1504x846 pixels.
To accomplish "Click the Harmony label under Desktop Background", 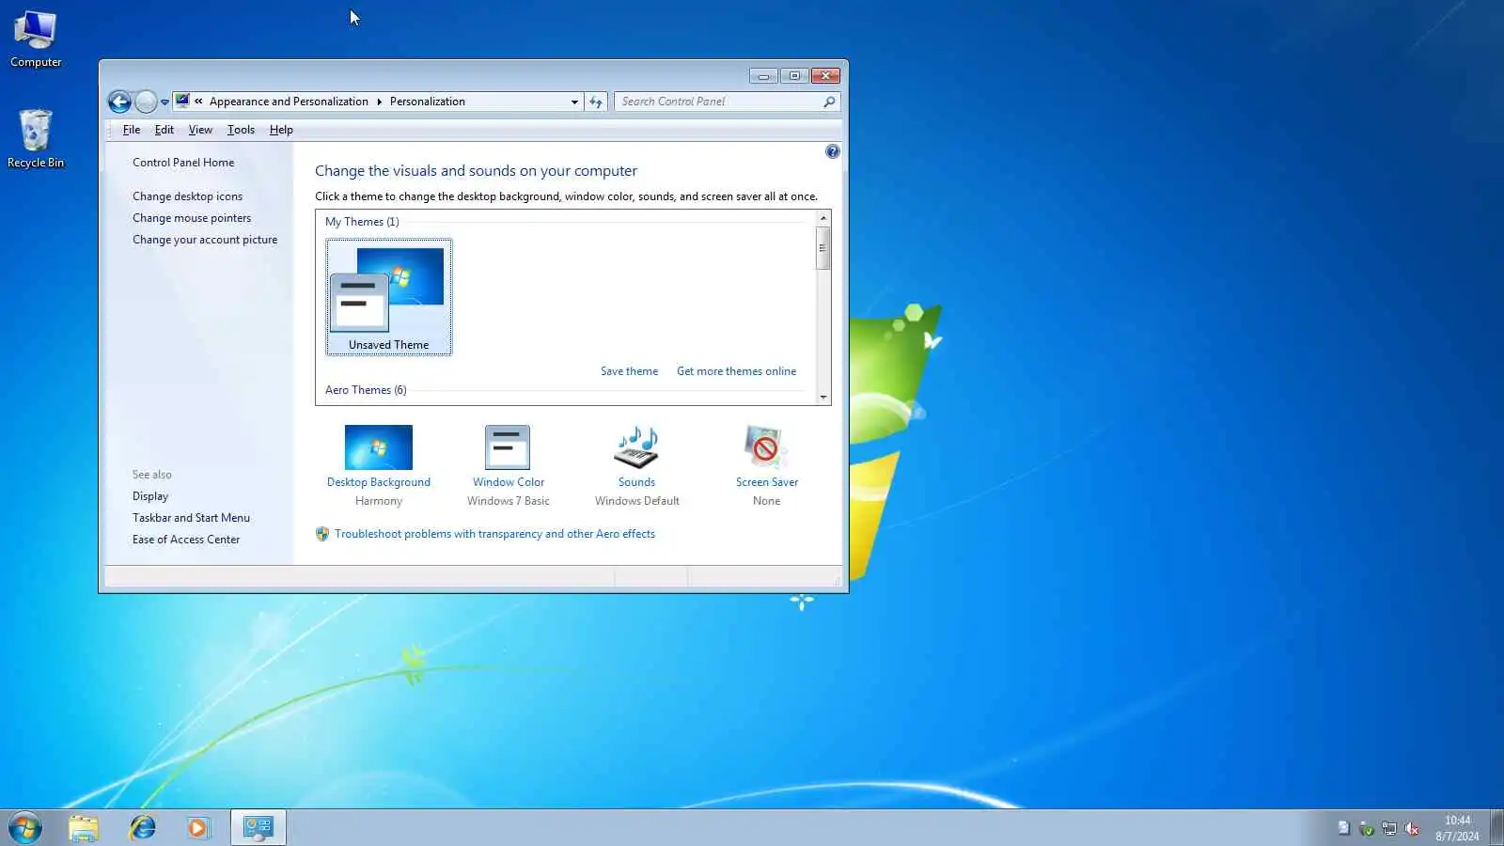I will [379, 501].
